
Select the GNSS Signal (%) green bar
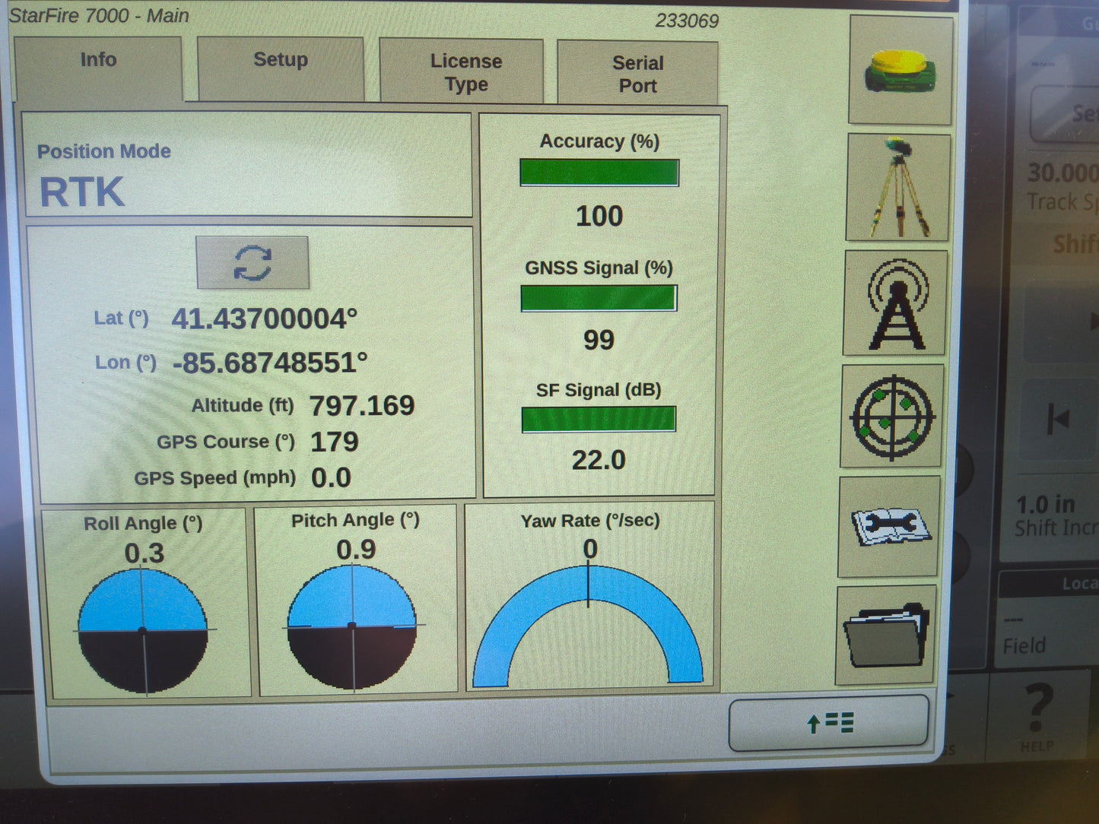(x=599, y=298)
